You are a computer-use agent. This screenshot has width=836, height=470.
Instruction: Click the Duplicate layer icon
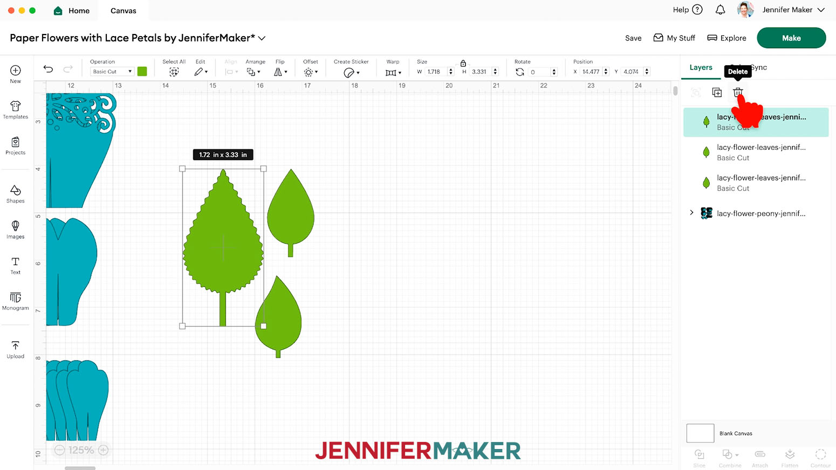[717, 93]
